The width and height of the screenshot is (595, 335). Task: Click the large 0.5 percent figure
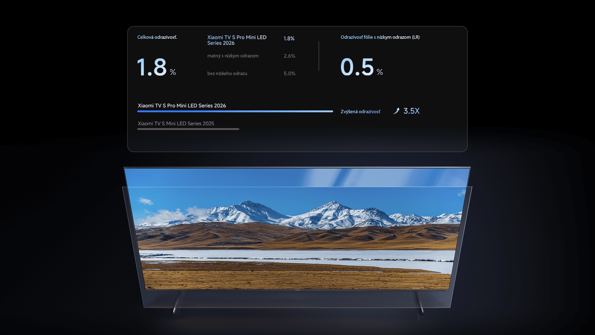click(x=357, y=67)
